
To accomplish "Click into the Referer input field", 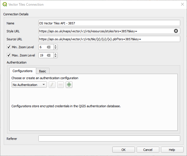I will coord(109,138).
